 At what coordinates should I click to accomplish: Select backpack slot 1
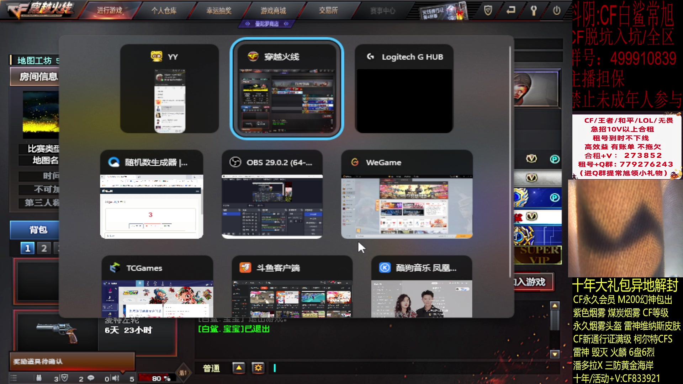pyautogui.click(x=28, y=248)
